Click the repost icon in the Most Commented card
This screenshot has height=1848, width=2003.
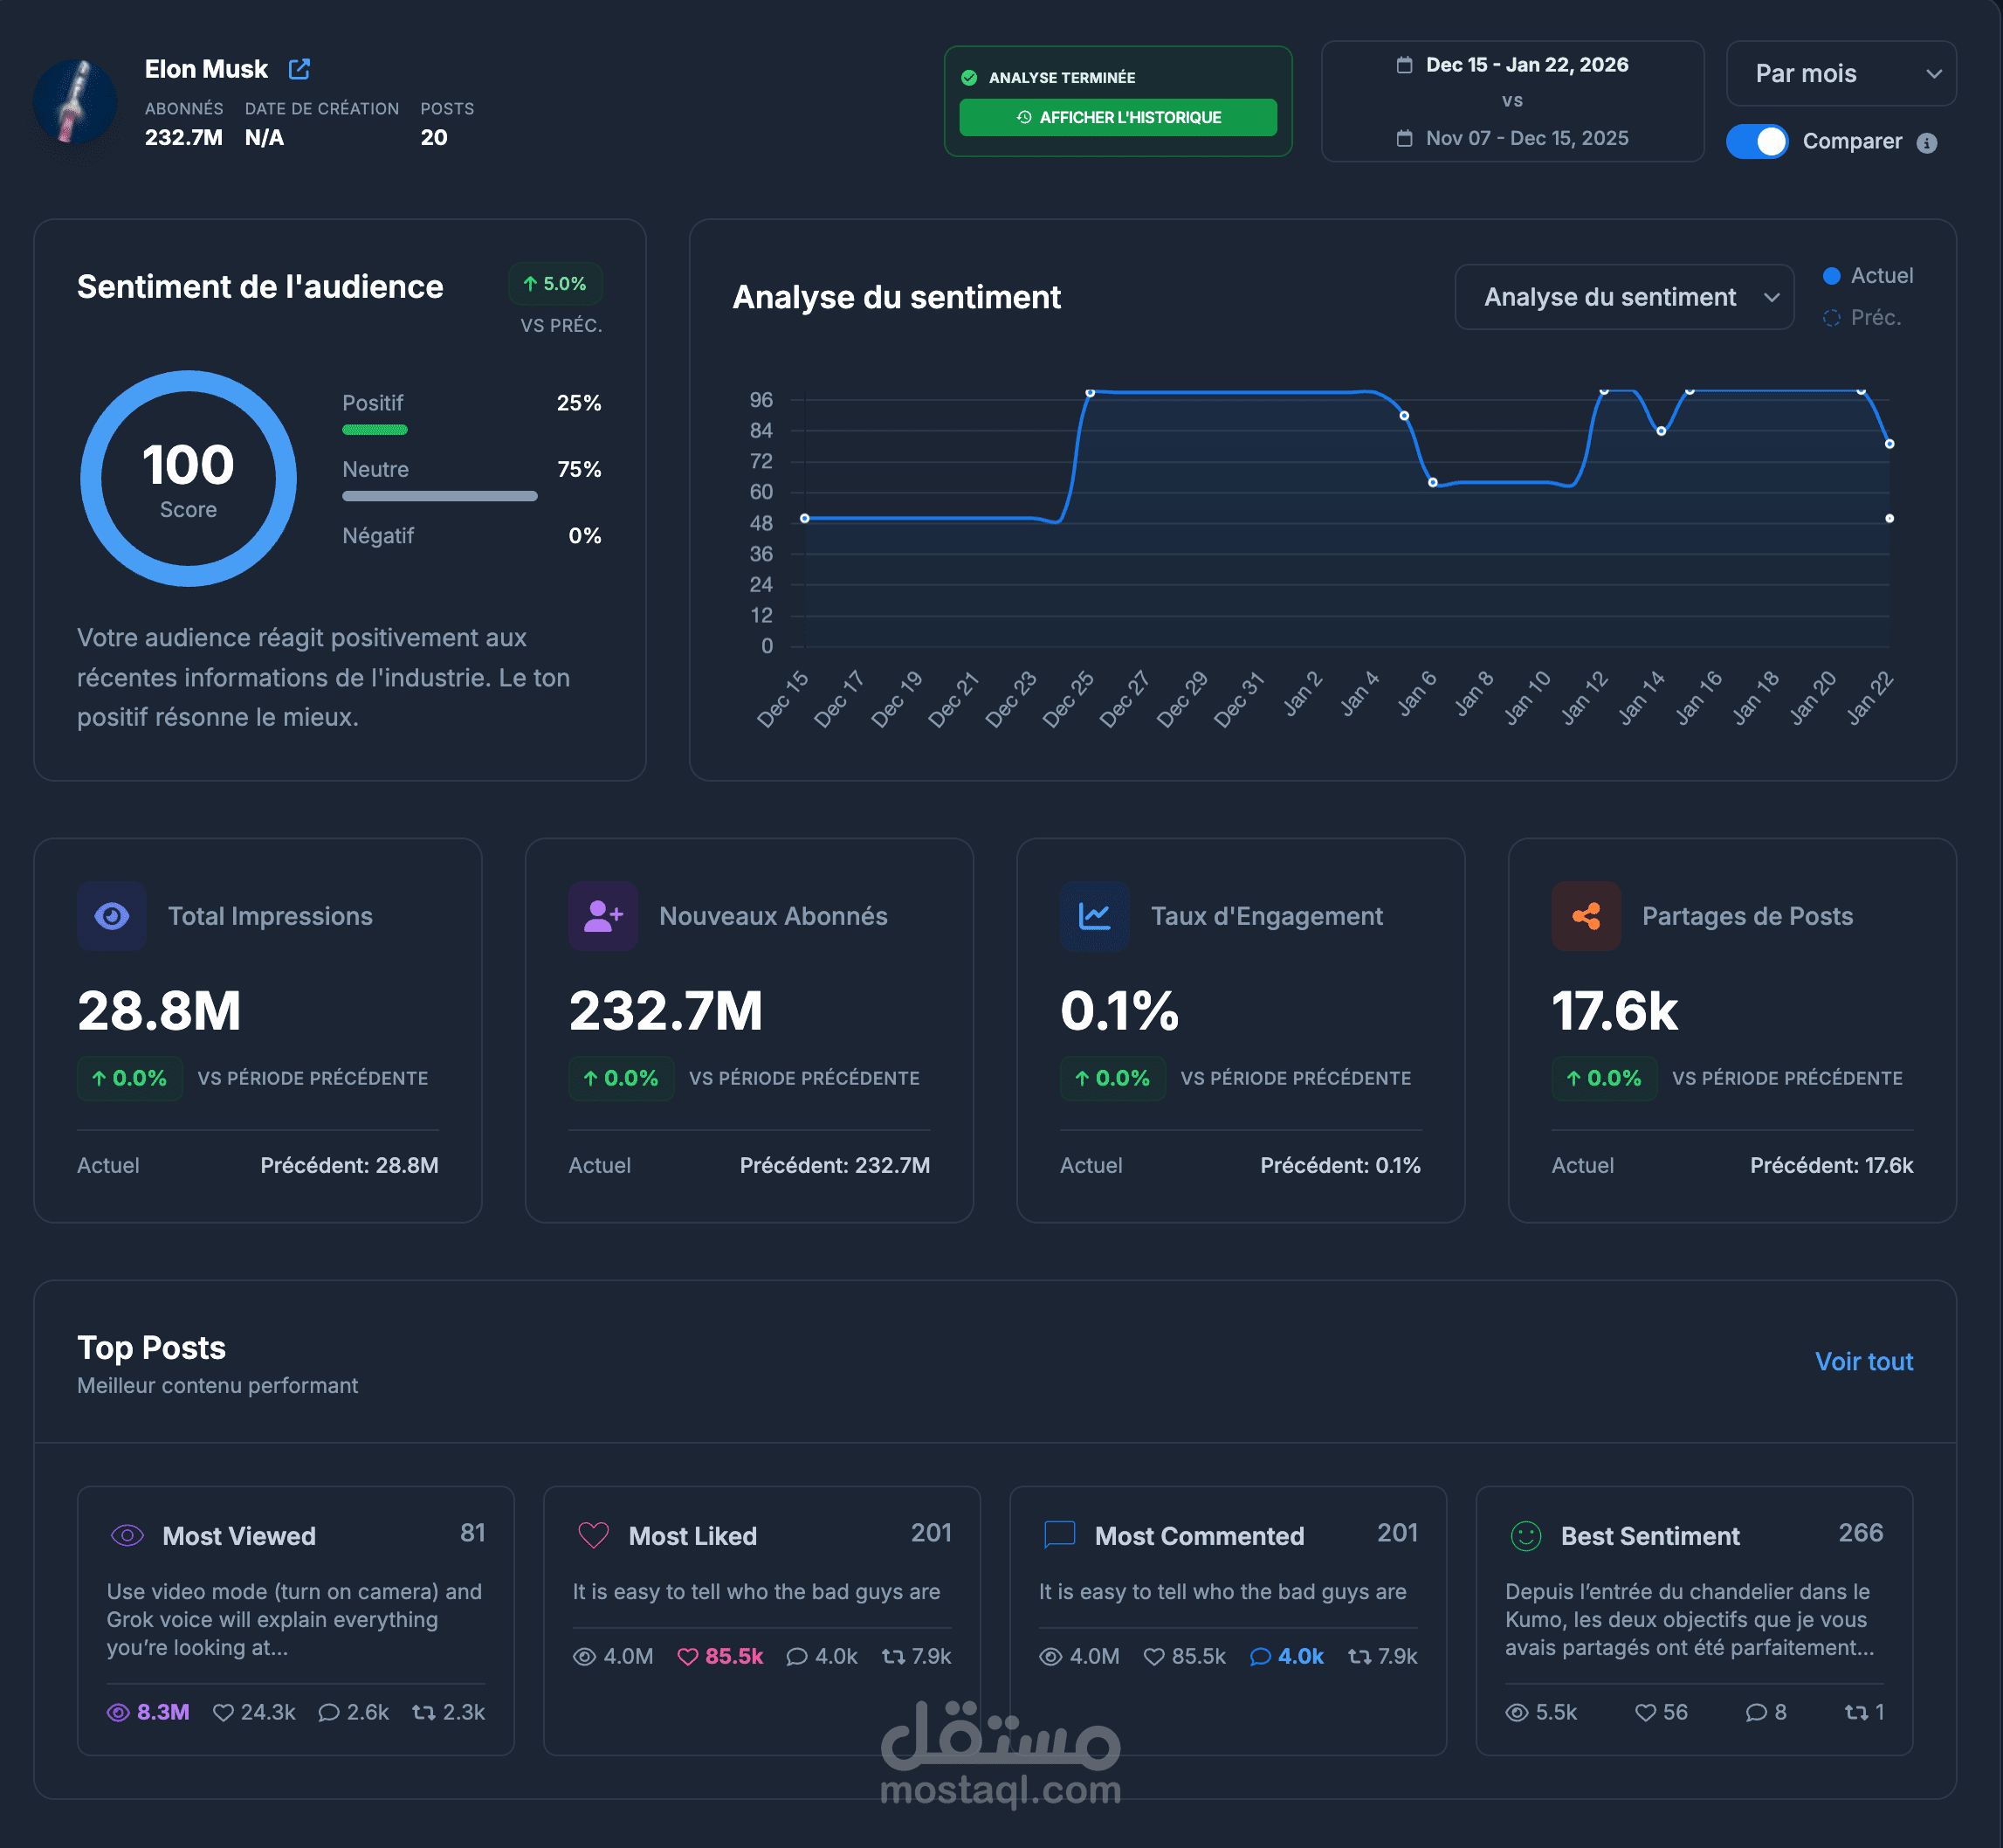coord(1360,1656)
